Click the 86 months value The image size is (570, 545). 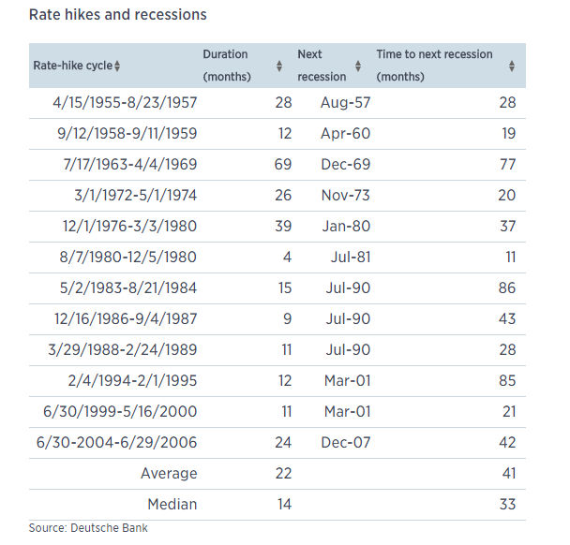pos(507,287)
